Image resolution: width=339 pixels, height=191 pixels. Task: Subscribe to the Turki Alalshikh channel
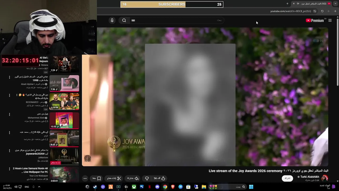(287, 178)
